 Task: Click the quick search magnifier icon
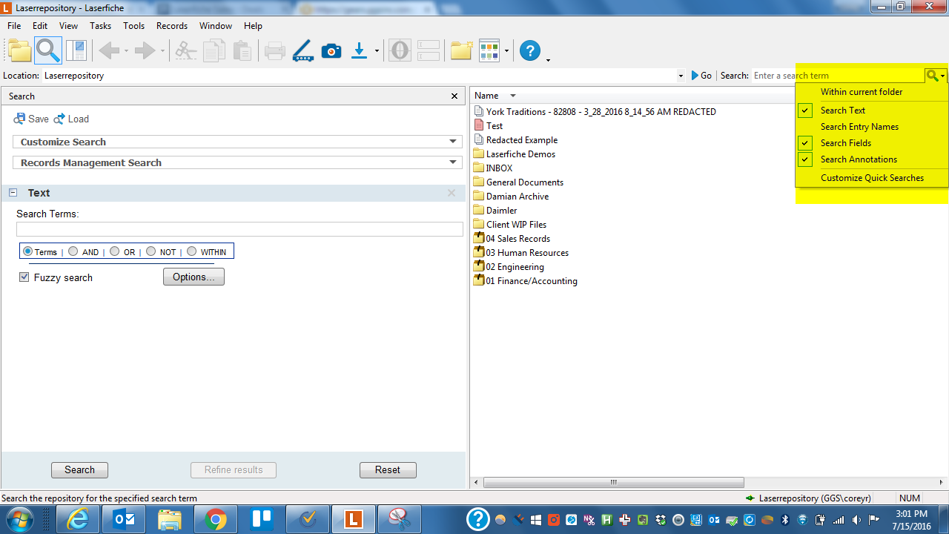[932, 76]
